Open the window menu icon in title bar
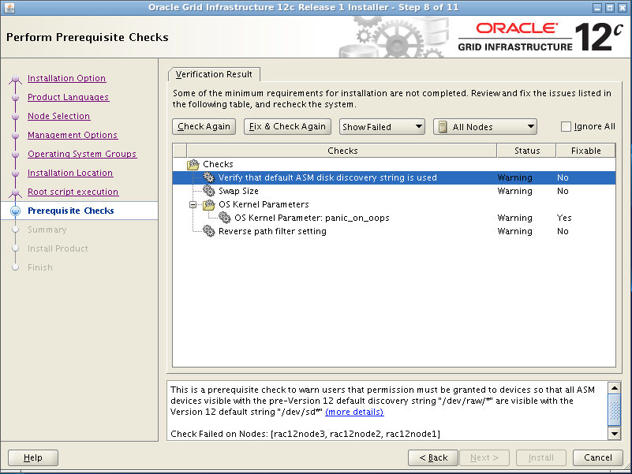632x474 pixels. [x=9, y=7]
